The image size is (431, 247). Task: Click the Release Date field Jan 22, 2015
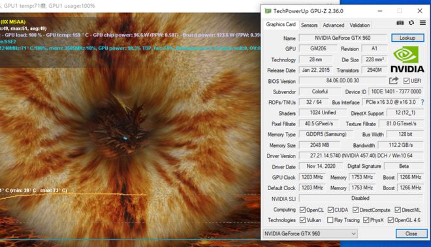315,70
